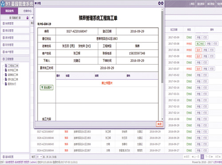The height and width of the screenshot is (165, 222).
Task: Maximize the details dialog using its title icon
Action: (159, 3)
